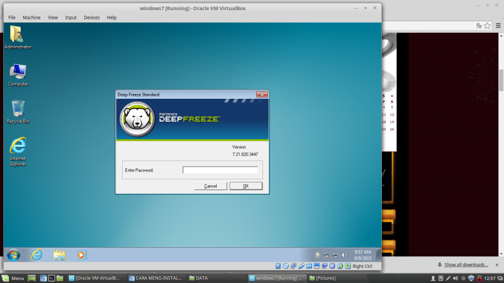Open the VirtualBox Help menu
This screenshot has width=504, height=283.
pyautogui.click(x=112, y=18)
